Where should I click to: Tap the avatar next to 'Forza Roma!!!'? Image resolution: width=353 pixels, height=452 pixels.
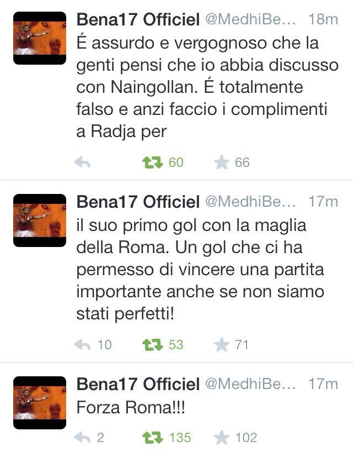(40, 402)
